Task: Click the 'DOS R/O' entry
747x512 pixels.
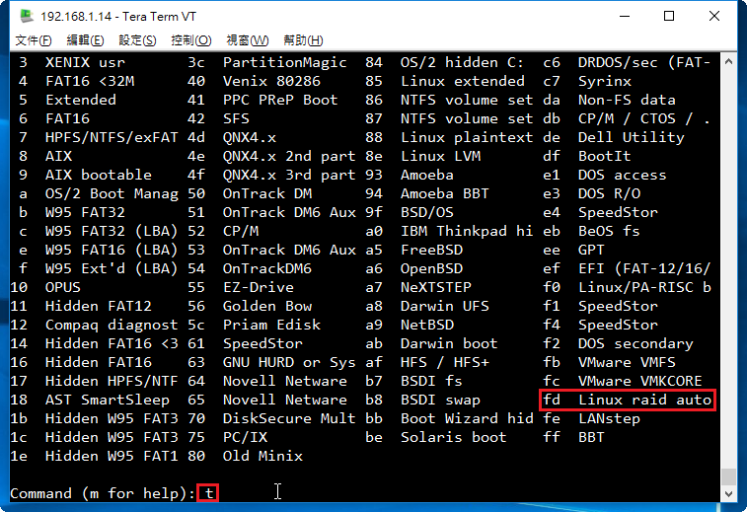Action: click(609, 193)
